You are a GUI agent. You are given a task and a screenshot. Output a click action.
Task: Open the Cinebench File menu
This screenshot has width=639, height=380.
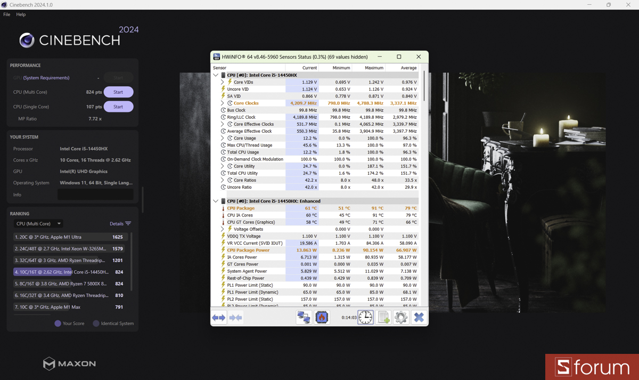pyautogui.click(x=7, y=14)
